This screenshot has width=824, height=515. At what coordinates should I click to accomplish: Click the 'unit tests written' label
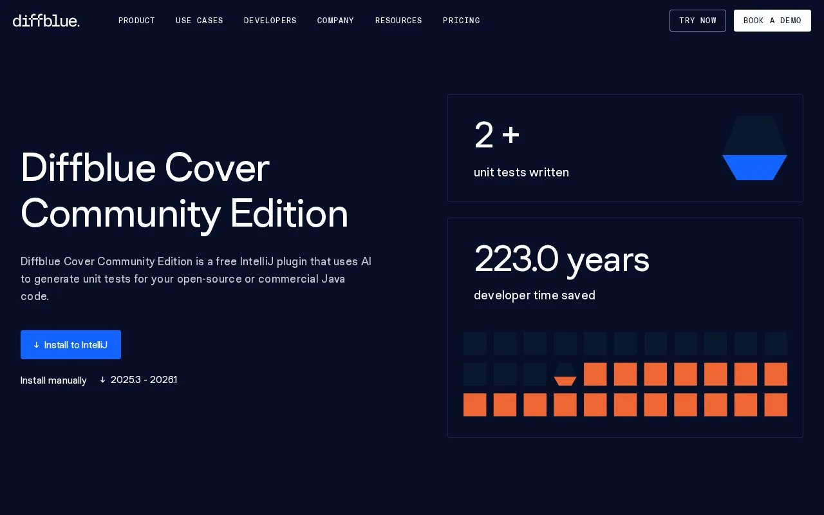pos(521,173)
